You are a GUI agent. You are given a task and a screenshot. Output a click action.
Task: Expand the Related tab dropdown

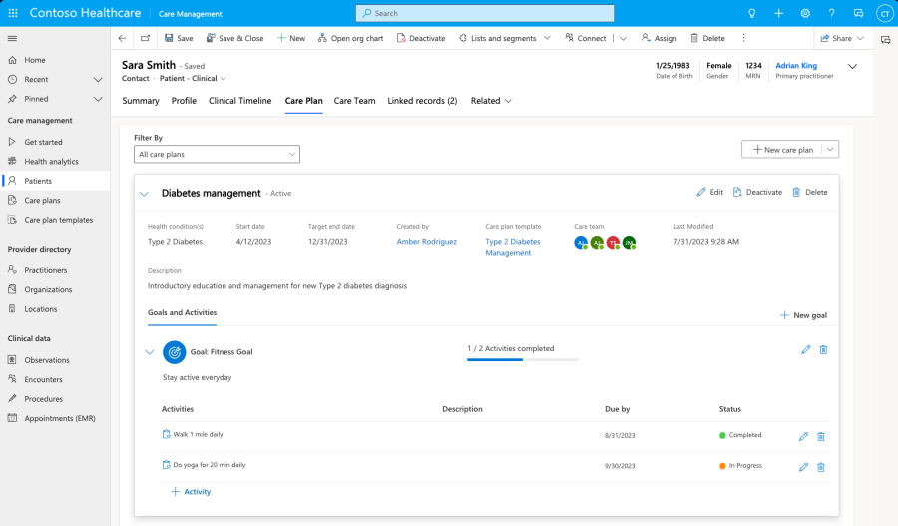coord(491,101)
